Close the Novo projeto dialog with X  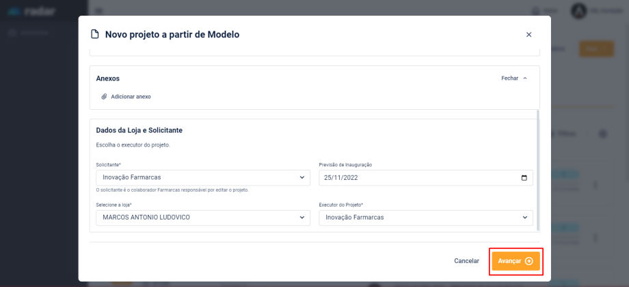tap(528, 35)
